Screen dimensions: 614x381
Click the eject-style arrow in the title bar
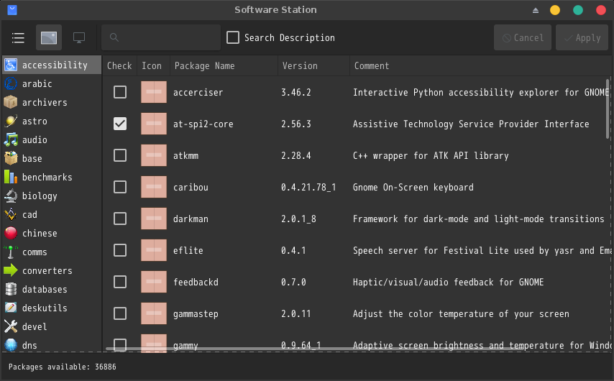[536, 10]
